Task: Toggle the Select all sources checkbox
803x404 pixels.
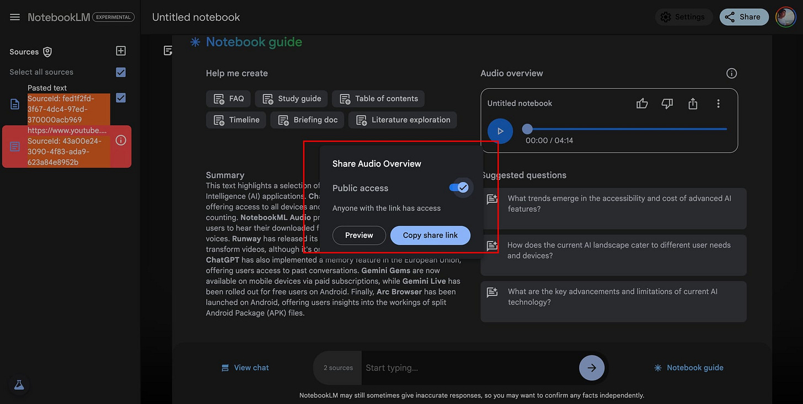Action: (121, 72)
